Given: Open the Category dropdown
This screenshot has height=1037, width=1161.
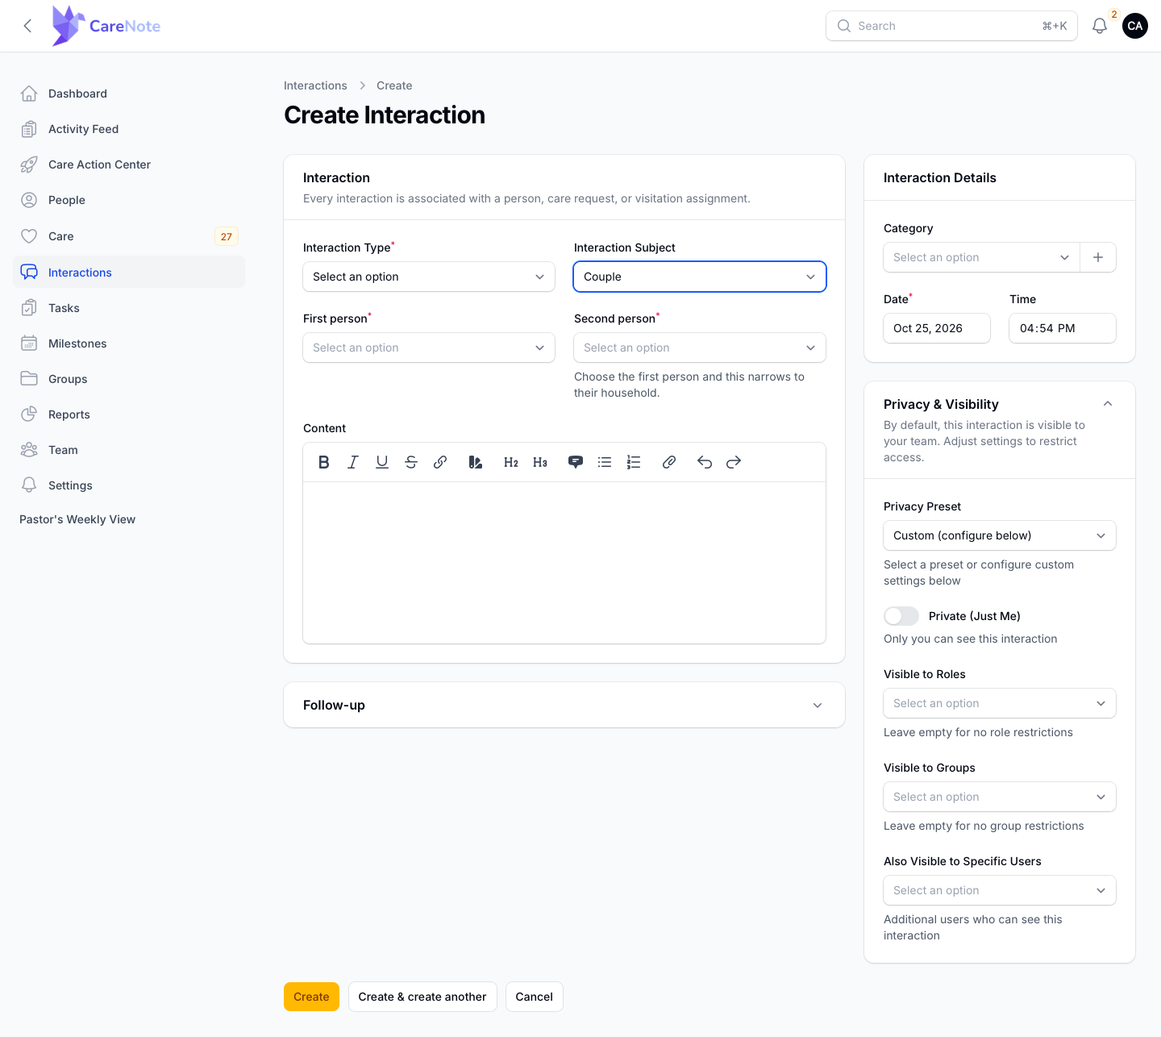Looking at the screenshot, I should (x=982, y=257).
